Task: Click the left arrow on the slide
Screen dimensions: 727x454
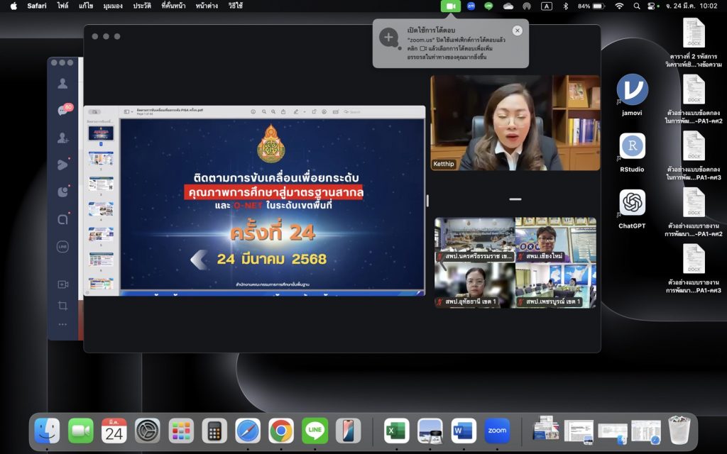Action: (x=199, y=260)
